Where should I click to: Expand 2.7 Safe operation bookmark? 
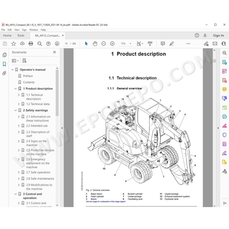19,172
